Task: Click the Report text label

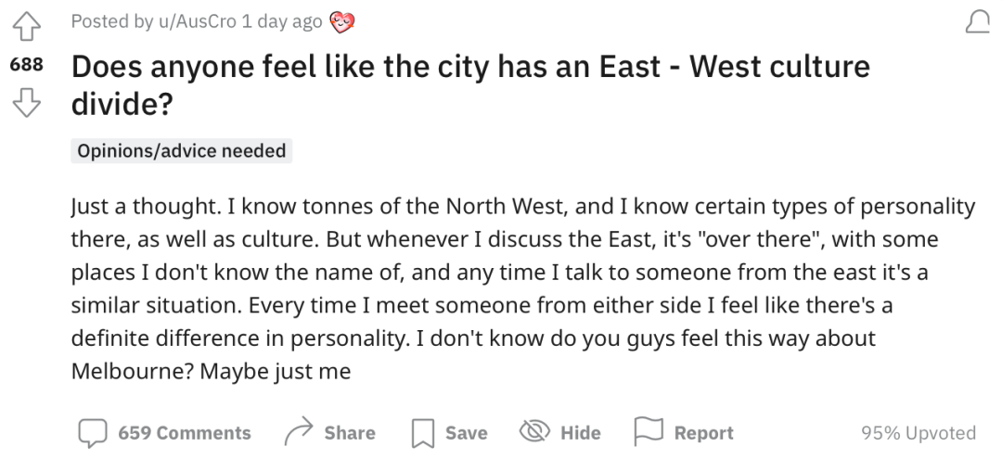Action: tap(703, 433)
